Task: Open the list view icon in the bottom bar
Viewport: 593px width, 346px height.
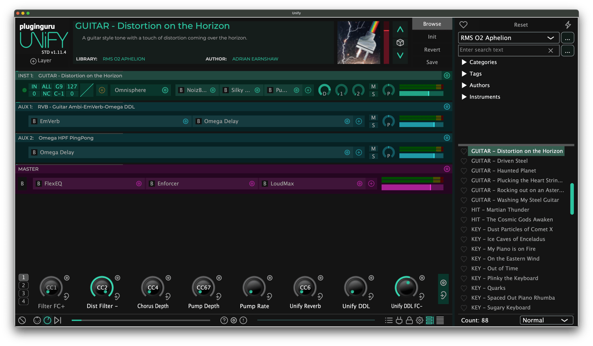Action: (389, 320)
